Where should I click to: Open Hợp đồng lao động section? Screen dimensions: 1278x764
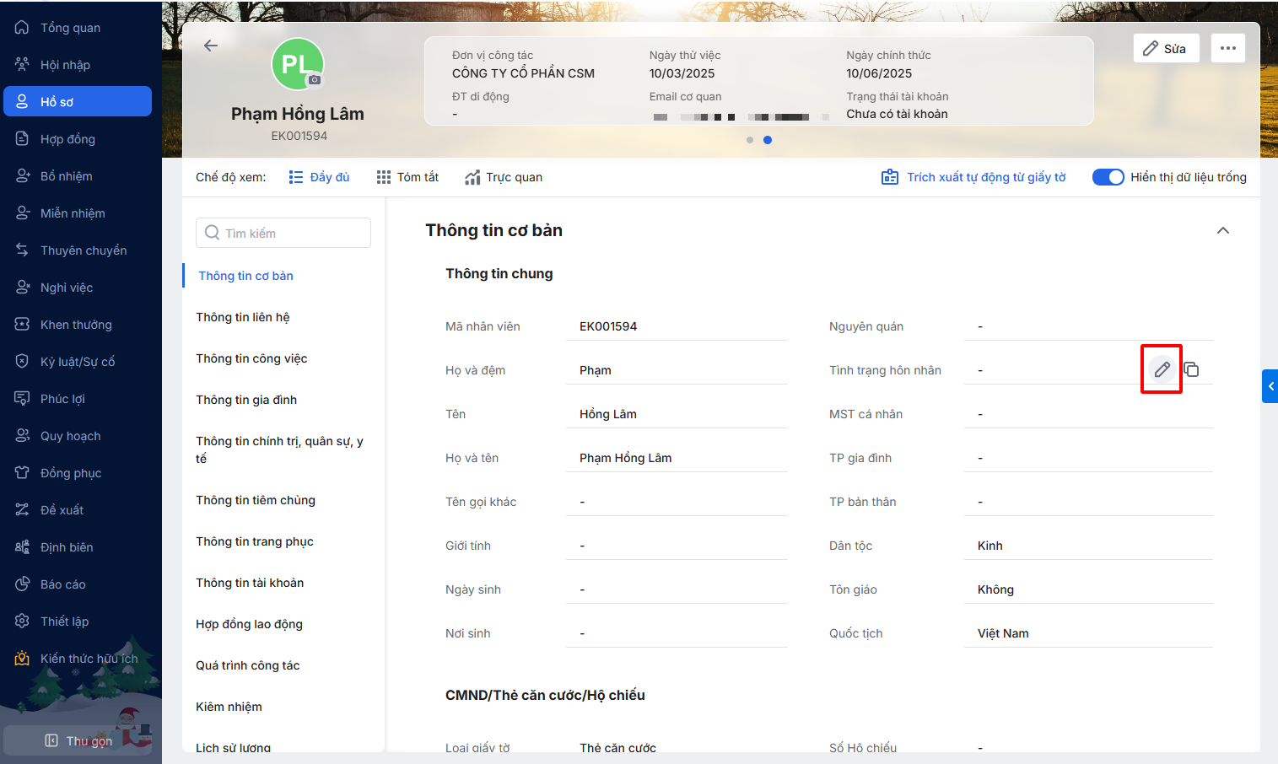(249, 624)
